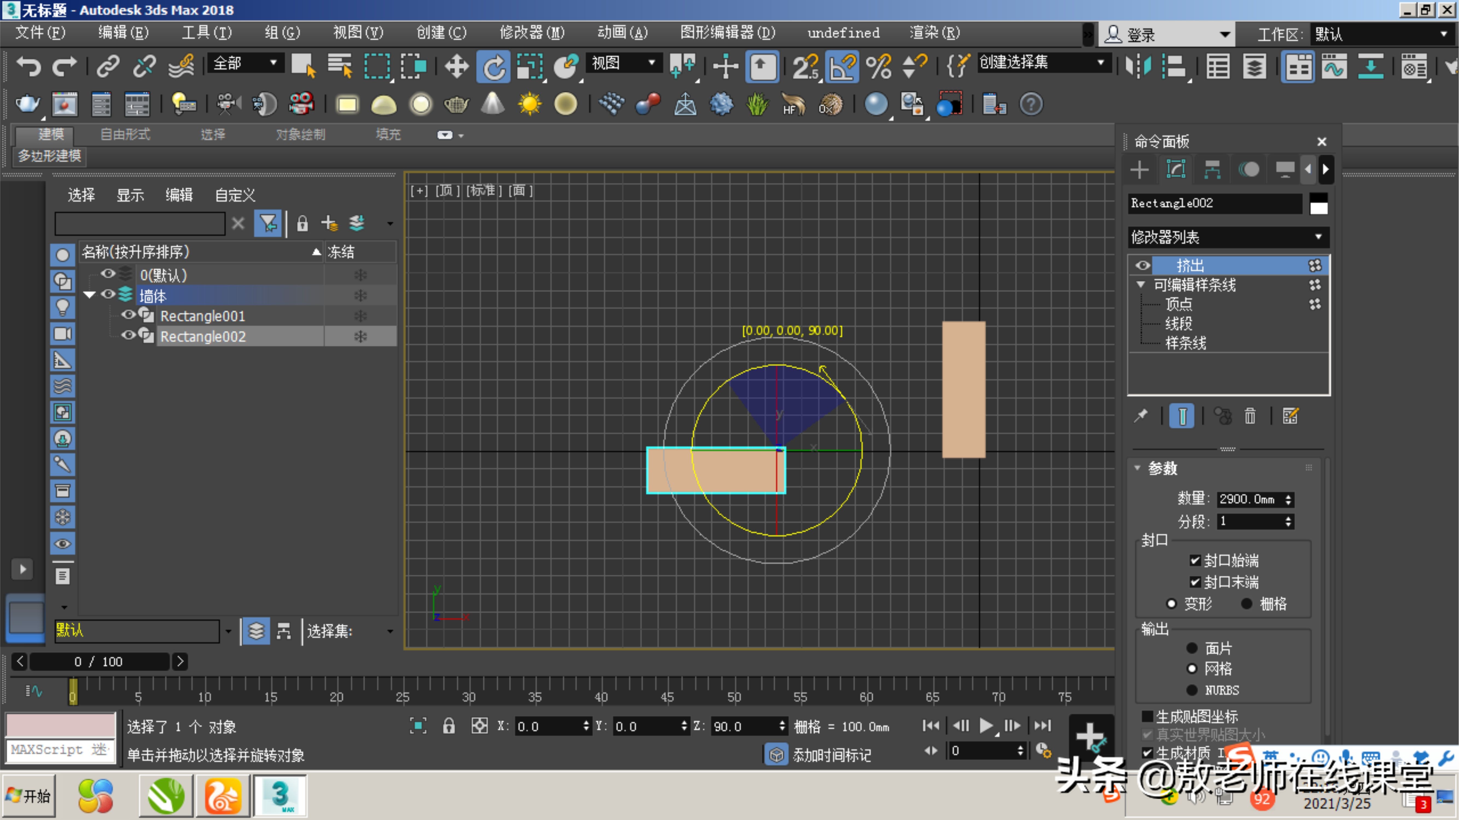Click the 数量 spinner arrows
This screenshot has height=820, width=1459.
(x=1289, y=499)
